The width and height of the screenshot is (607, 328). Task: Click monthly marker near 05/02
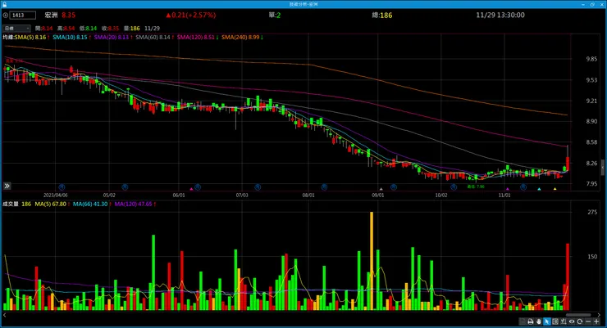point(125,186)
